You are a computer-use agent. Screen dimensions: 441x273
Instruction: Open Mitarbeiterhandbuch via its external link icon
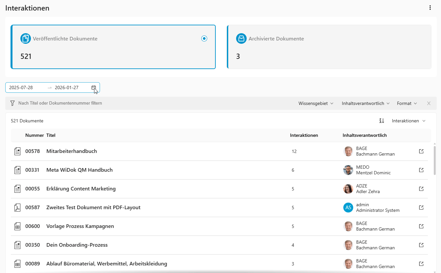coord(421,151)
